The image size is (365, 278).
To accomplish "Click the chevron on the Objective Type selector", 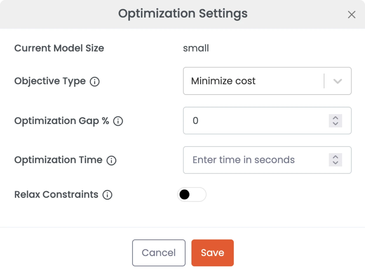I will (337, 81).
